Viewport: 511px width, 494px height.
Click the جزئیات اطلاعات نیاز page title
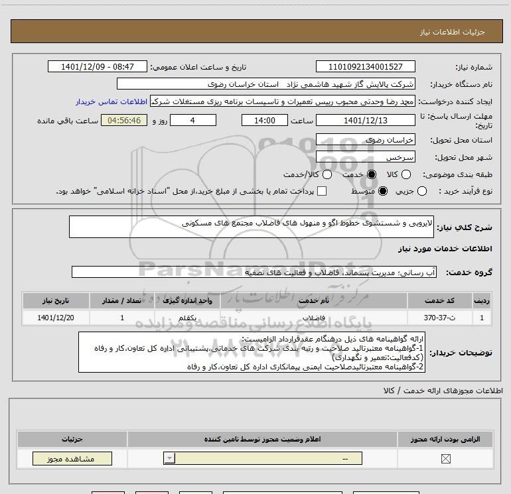coord(453,32)
